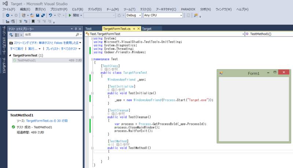Click the Uncomment Selection icon
Viewport: 293px width, 168px height.
(x=26, y=22)
